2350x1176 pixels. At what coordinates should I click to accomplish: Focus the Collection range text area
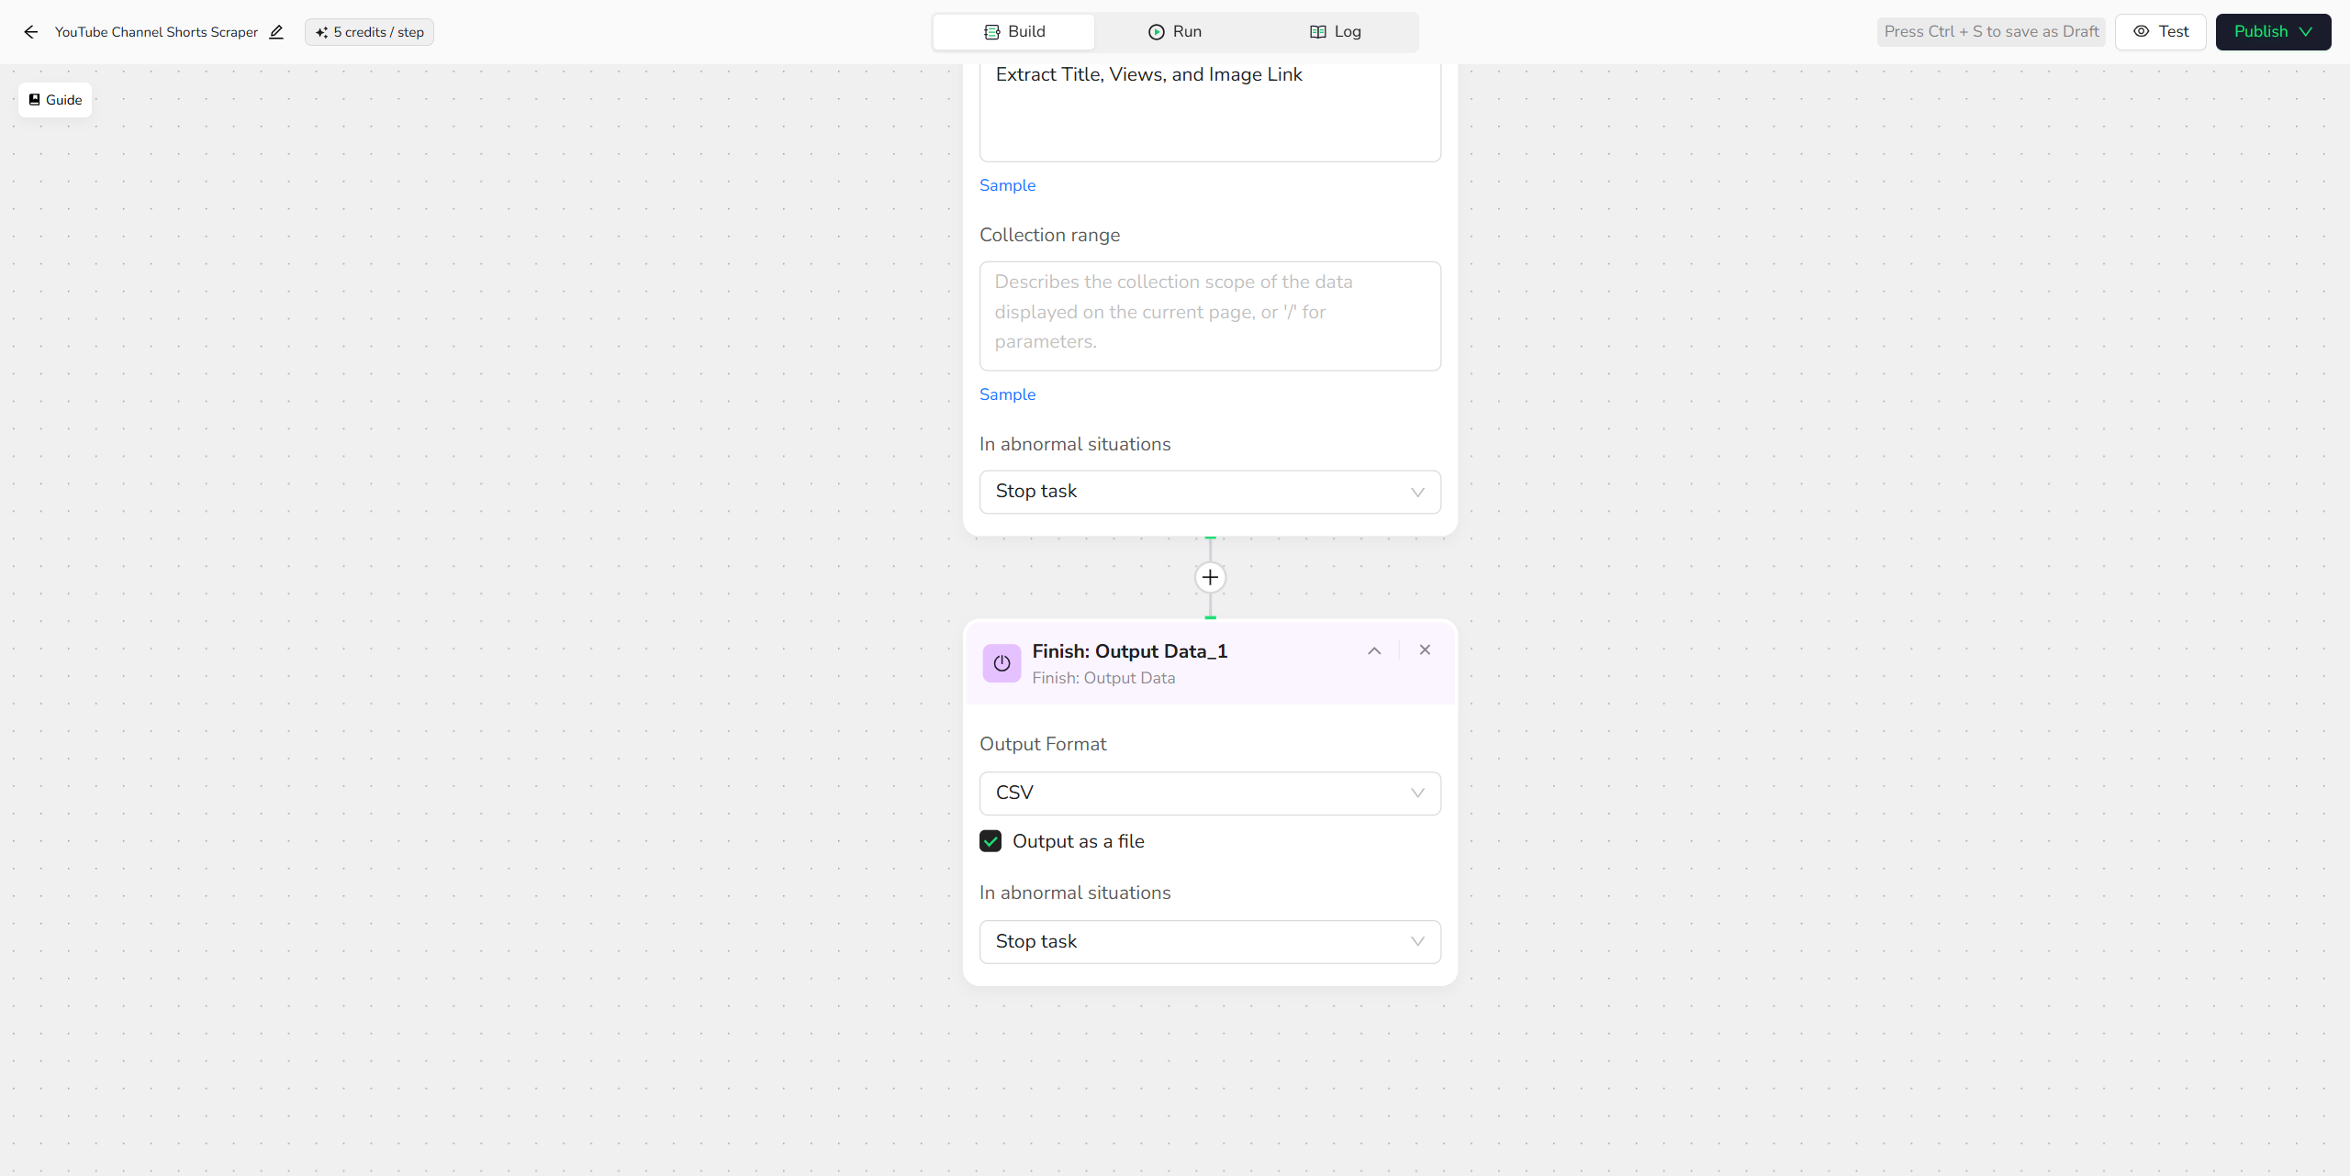click(1210, 316)
